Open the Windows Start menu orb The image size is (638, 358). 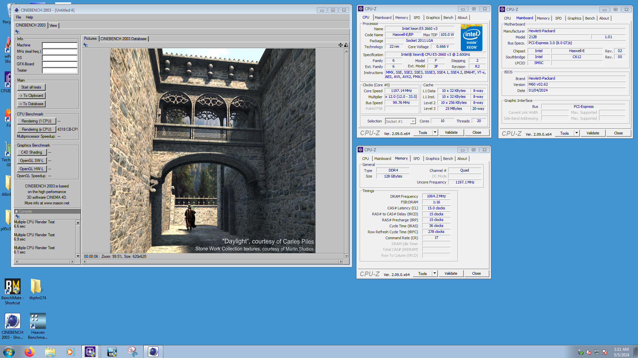click(9, 352)
